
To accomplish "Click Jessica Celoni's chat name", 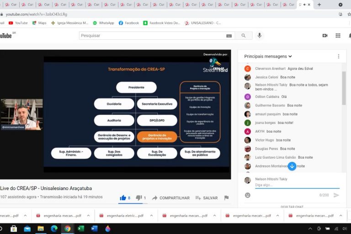I will [266, 77].
